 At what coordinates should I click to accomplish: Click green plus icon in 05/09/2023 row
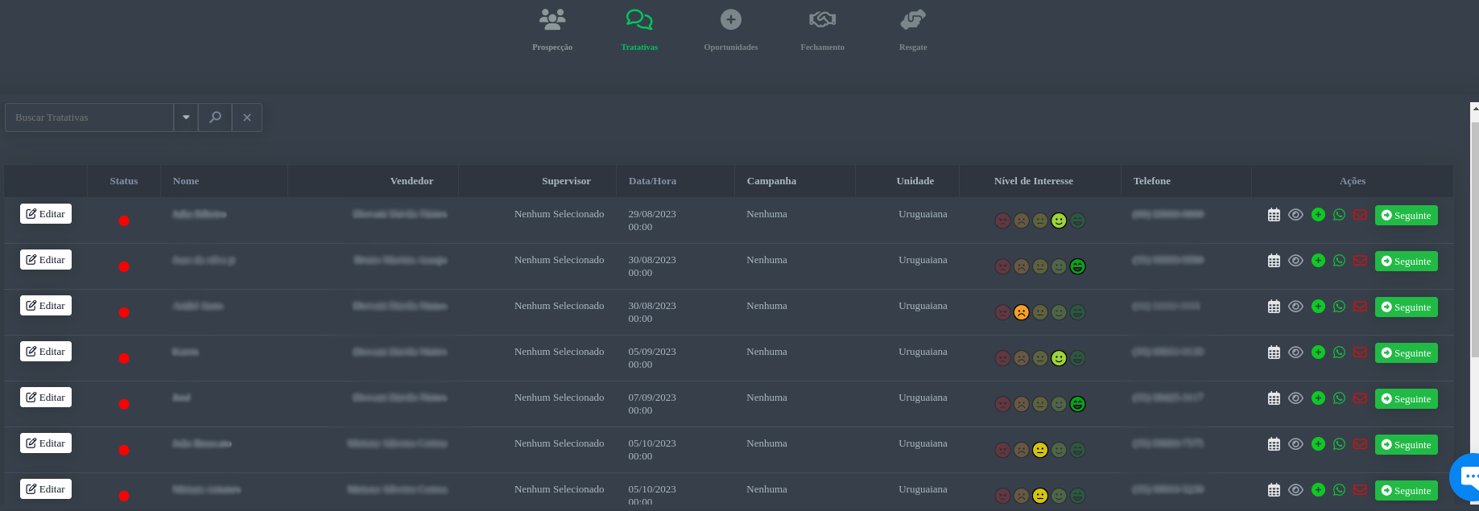[1318, 352]
